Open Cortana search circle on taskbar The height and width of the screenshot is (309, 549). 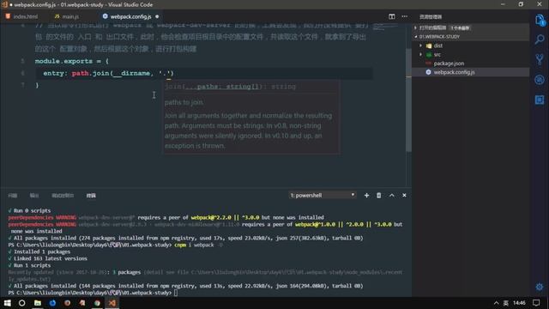(x=21, y=303)
